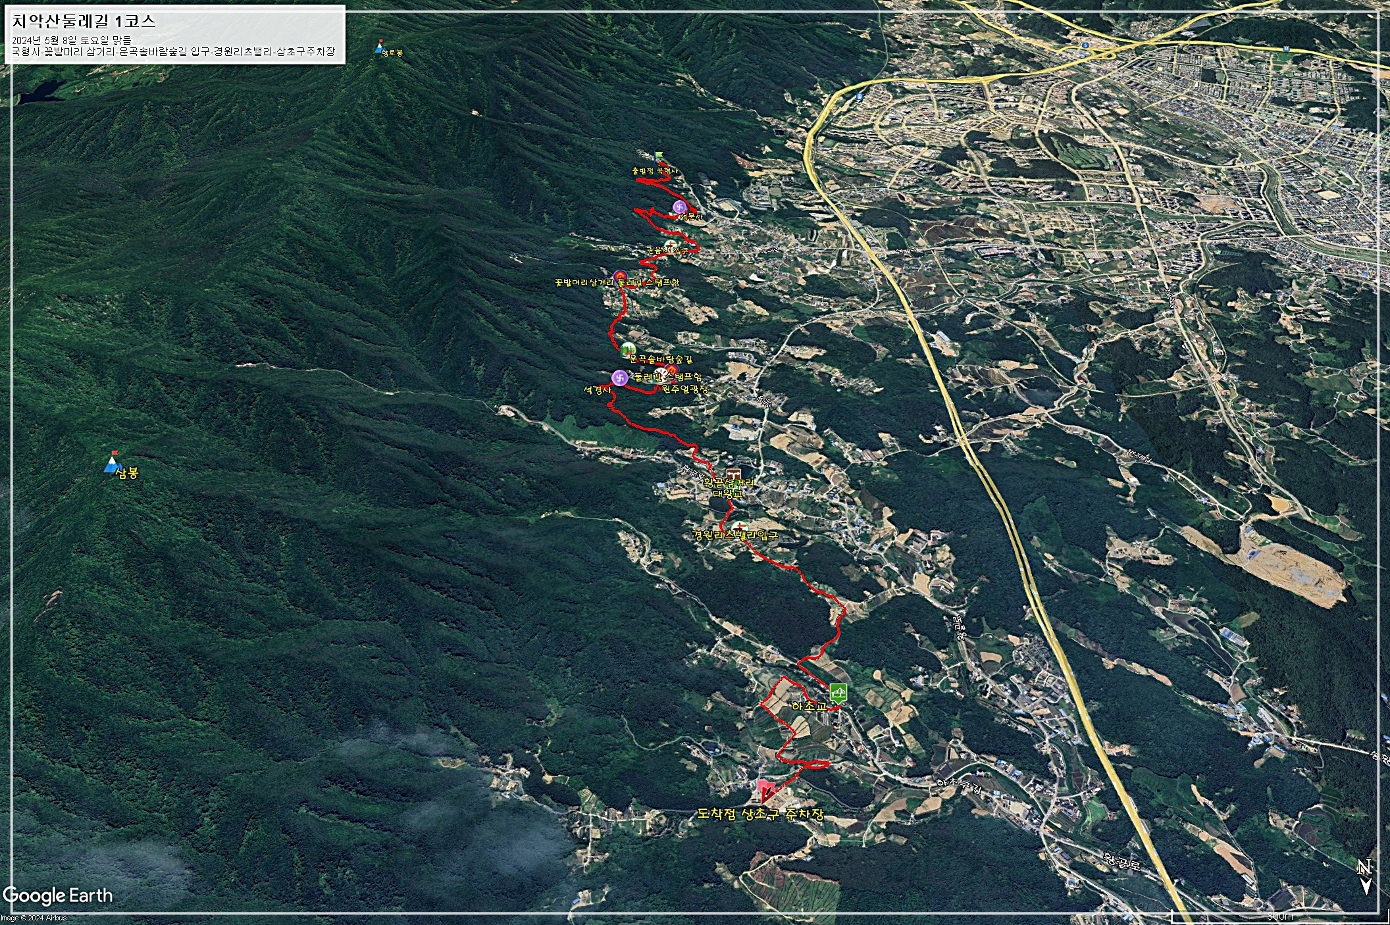
Task: Click the Image 2024 Airbus attribution text
Action: (x=33, y=918)
